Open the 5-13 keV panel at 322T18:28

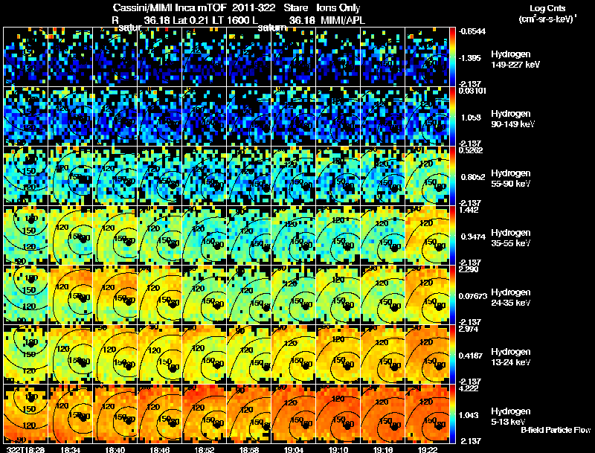(x=26, y=414)
